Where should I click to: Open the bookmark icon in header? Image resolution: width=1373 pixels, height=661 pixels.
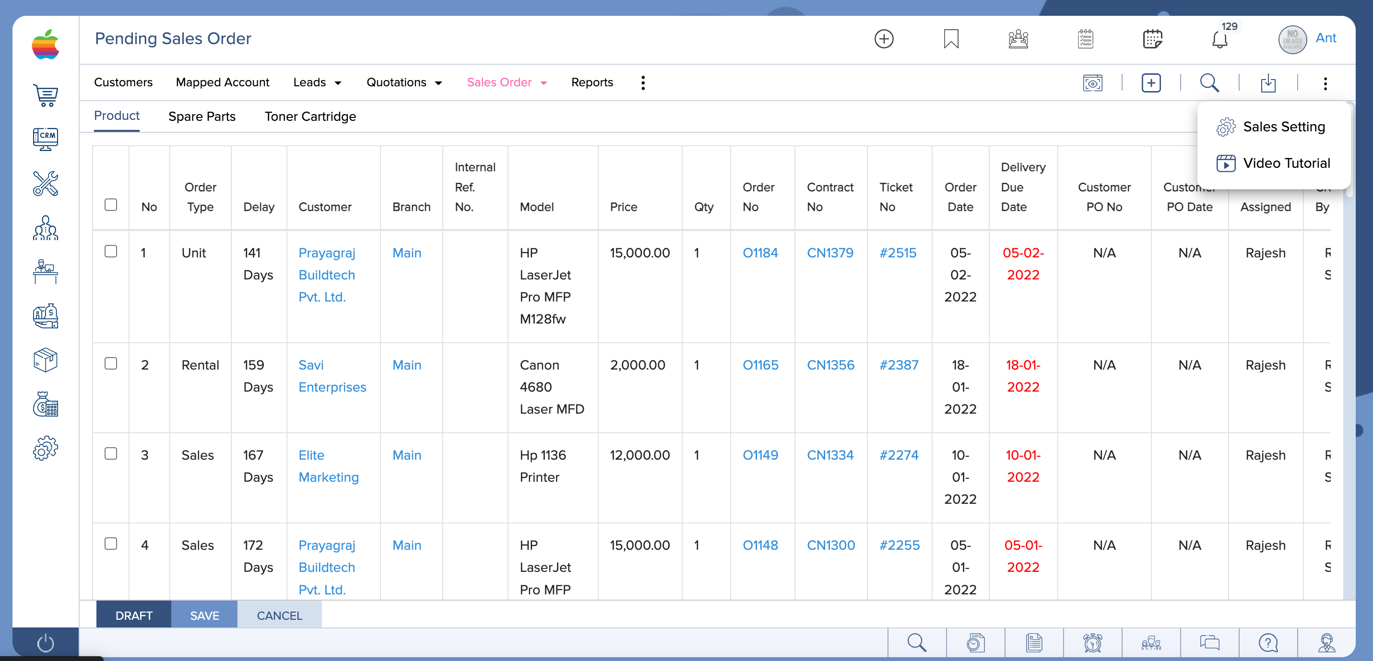(x=951, y=39)
